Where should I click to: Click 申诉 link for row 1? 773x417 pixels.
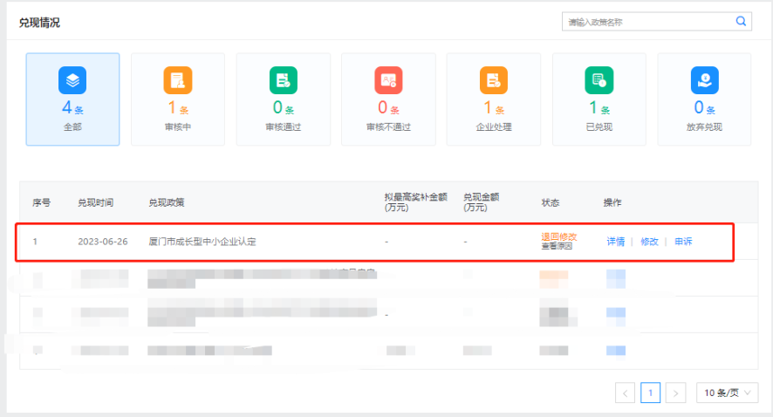(x=683, y=242)
